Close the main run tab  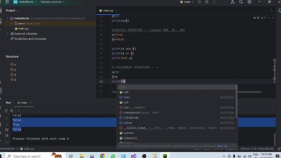[x=31, y=103]
